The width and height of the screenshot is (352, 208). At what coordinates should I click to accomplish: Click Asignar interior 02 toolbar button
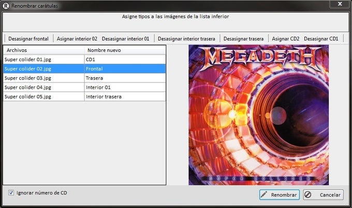77,39
